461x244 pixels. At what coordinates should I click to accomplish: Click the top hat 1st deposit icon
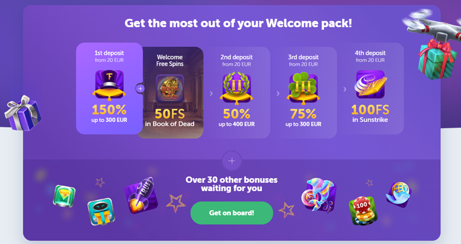(x=109, y=86)
